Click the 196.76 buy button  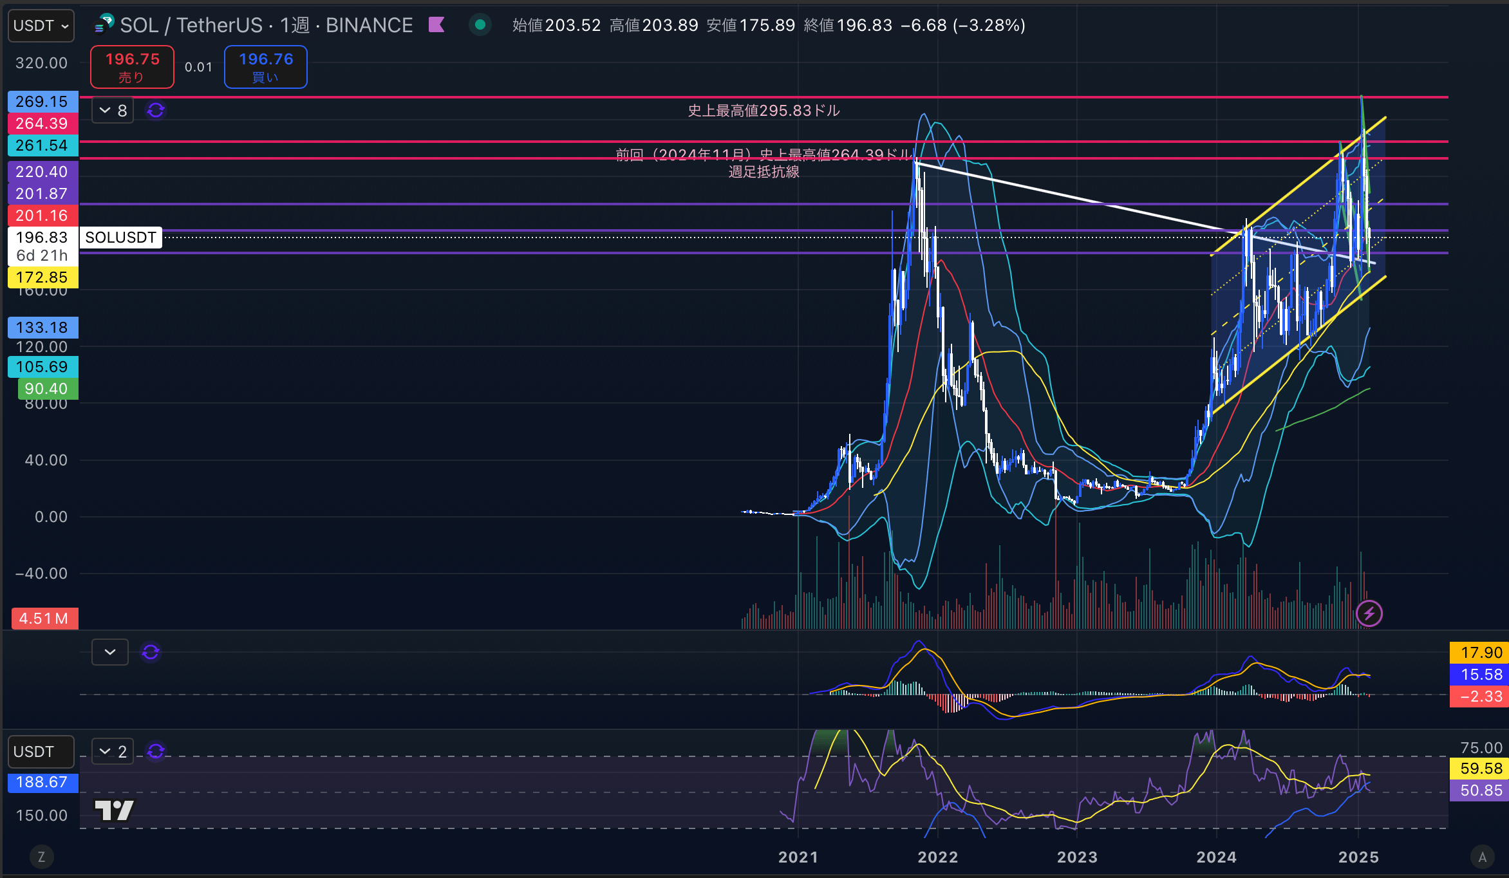[x=266, y=67]
